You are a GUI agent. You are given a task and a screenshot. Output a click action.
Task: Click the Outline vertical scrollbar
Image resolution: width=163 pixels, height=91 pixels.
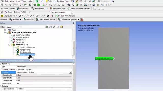(x=73, y=48)
